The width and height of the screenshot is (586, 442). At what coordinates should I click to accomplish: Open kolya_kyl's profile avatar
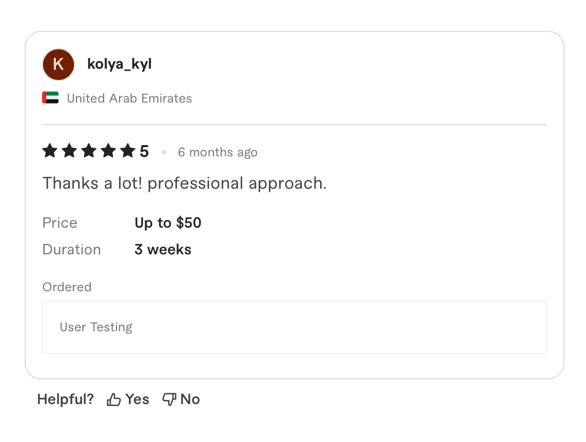coord(58,64)
